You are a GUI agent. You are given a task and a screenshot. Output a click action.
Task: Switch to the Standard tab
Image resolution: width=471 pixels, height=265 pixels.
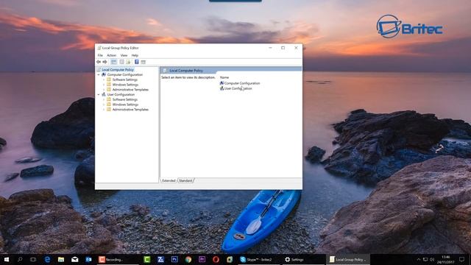pos(185,180)
